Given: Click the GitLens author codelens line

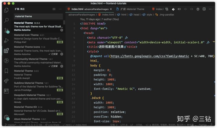Looking at the screenshot, I should point(99,19).
